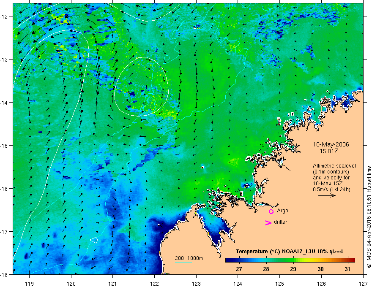Click the '124' longitude axis label
This screenshot has height=287, width=372.
click(x=238, y=284)
